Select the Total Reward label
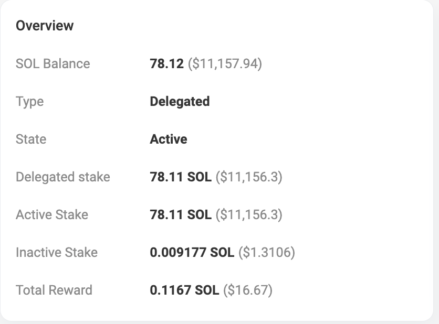439x324 pixels. tap(54, 290)
